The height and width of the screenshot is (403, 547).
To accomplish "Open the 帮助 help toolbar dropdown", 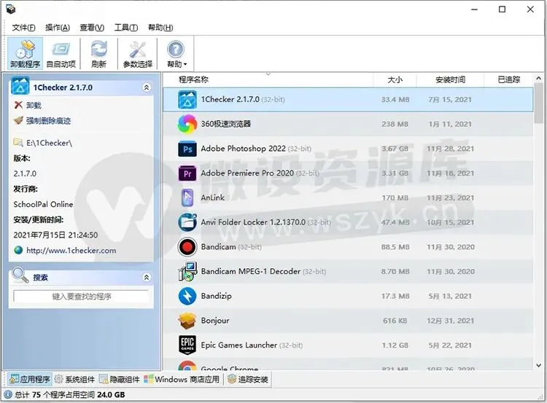I will [x=176, y=54].
